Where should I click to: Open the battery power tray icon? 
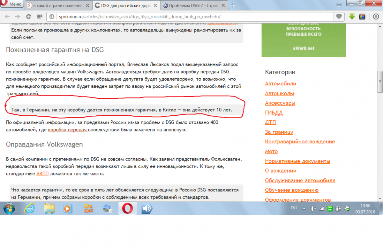coord(339,209)
